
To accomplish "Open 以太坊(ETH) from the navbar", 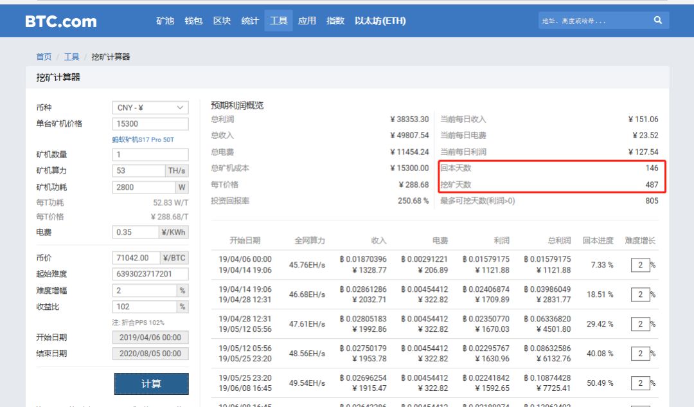I will [x=380, y=21].
